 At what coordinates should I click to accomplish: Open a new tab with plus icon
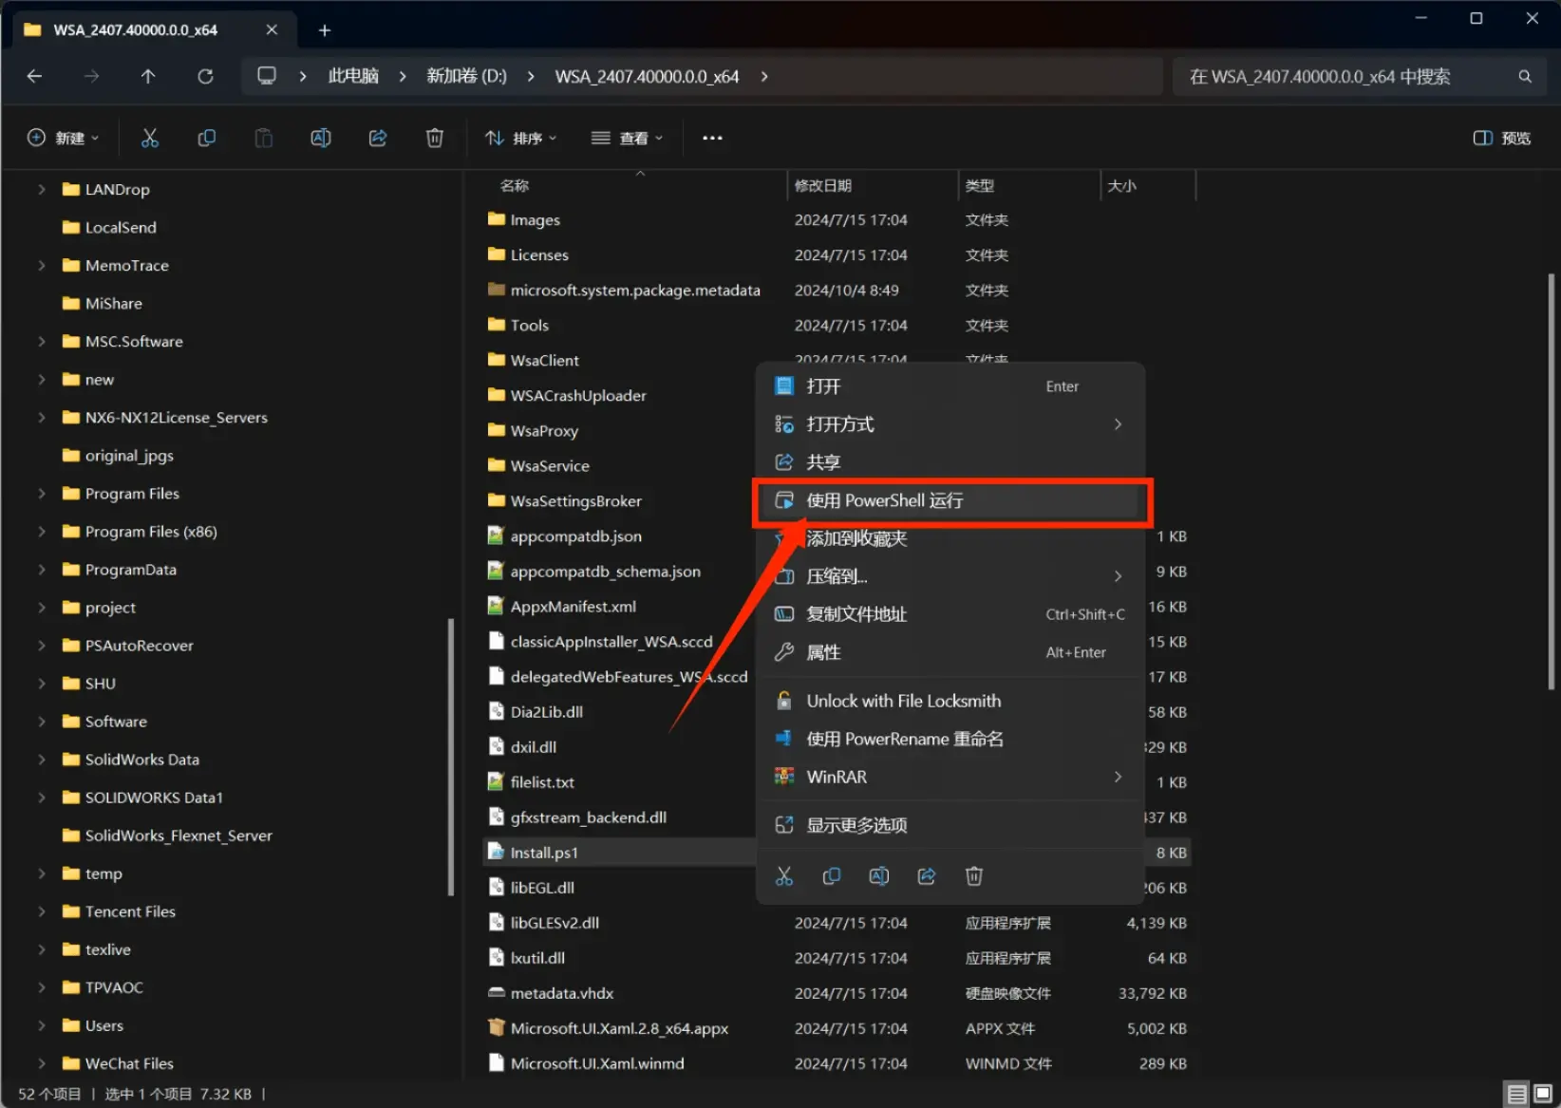pos(324,30)
